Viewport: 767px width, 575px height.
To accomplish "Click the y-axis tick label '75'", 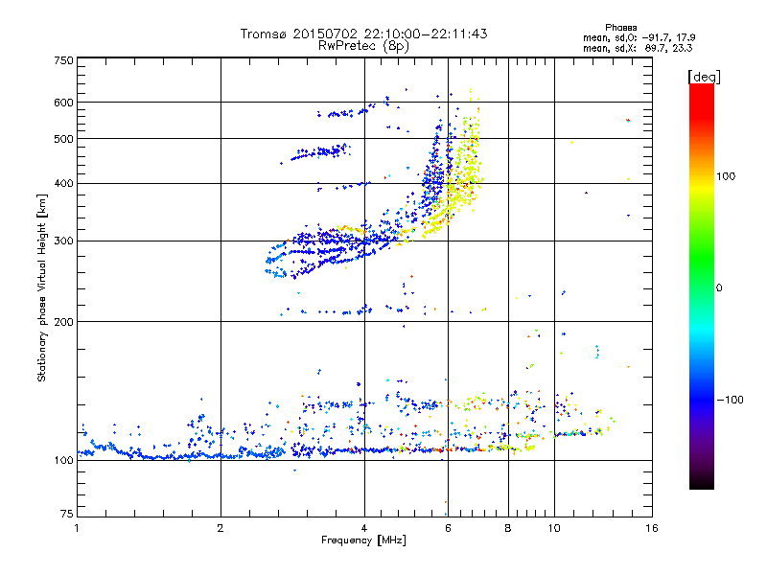I will (x=67, y=514).
